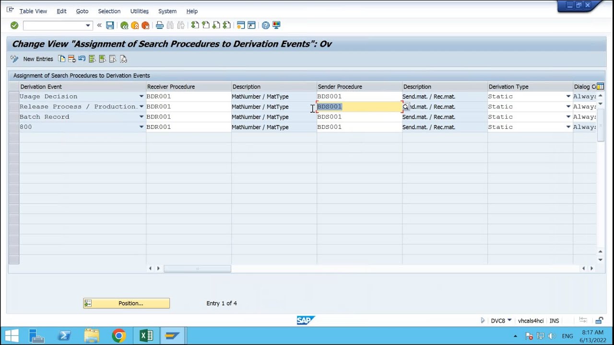This screenshot has height=345, width=614.
Task: Click the SAP session lock icon
Action: click(x=599, y=321)
